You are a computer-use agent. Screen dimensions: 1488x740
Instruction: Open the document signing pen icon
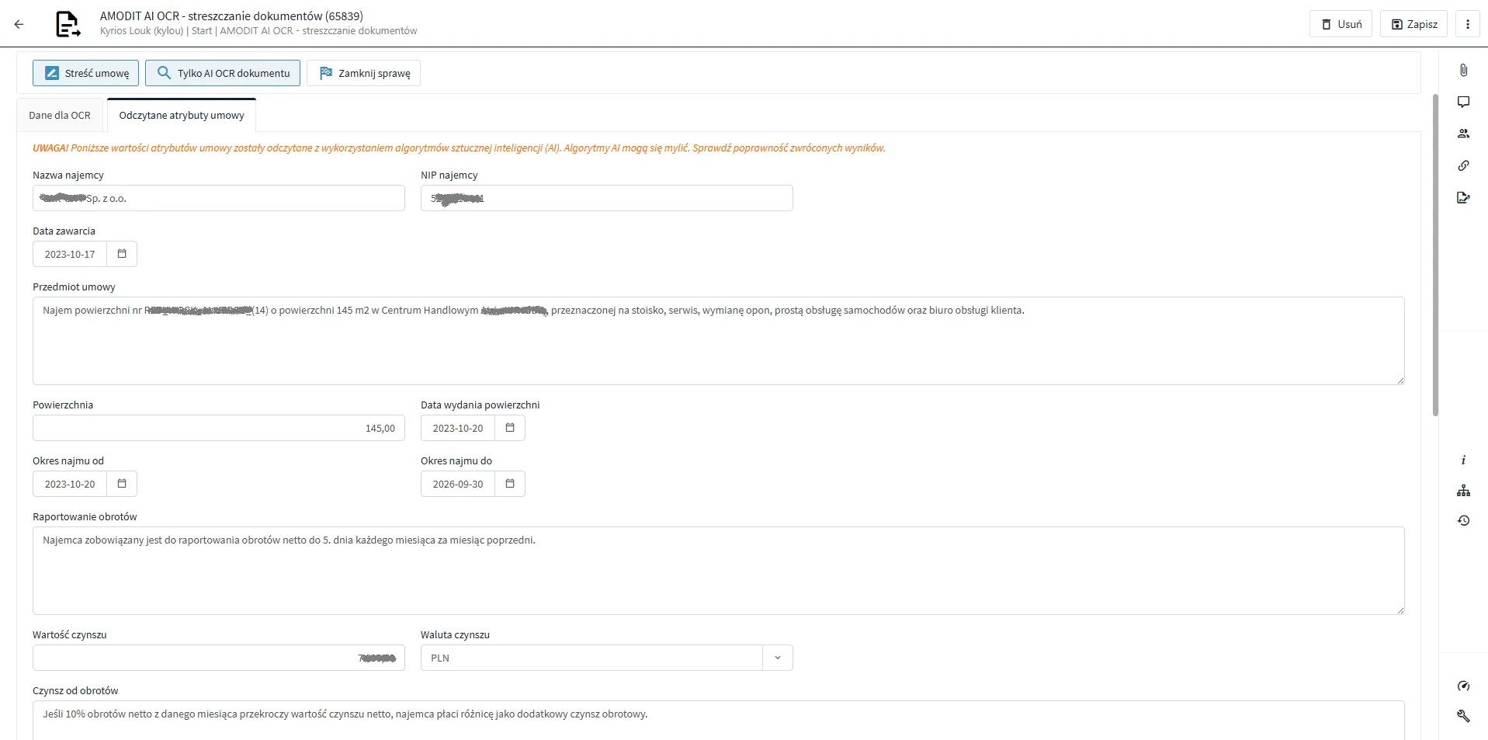[1463, 197]
